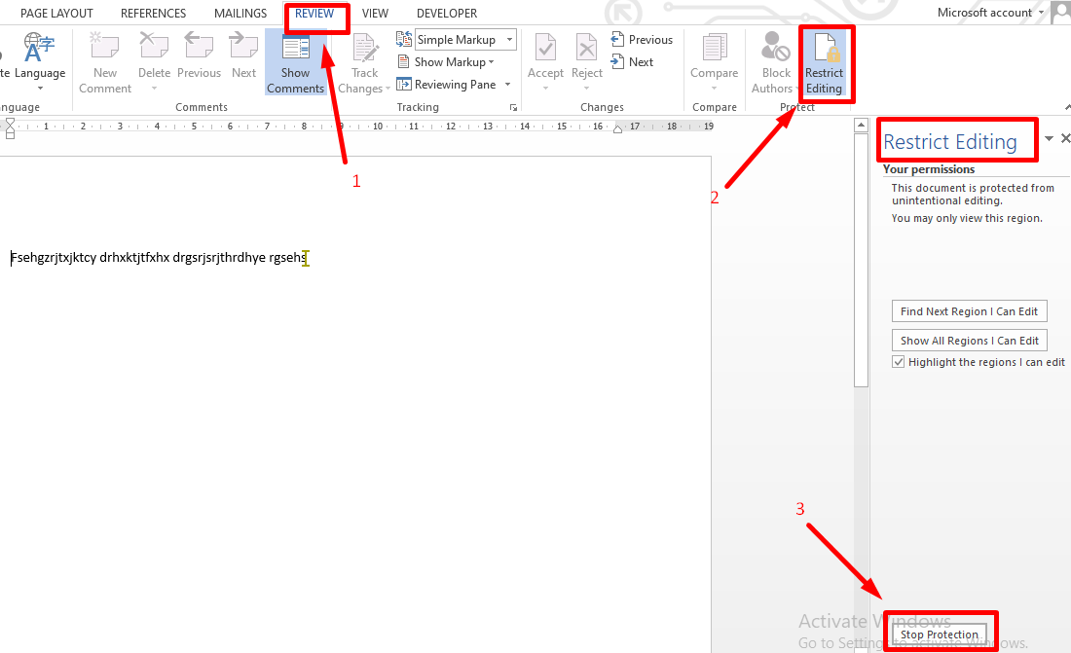Image resolution: width=1071 pixels, height=653 pixels.
Task: Switch to the Developer tab
Action: pos(446,13)
